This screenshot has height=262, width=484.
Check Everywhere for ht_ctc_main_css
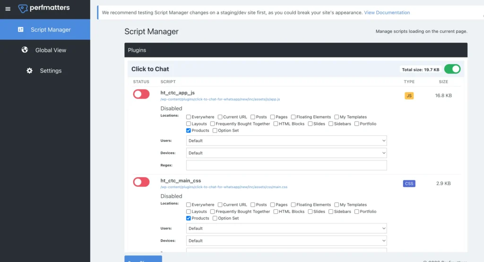(188, 205)
